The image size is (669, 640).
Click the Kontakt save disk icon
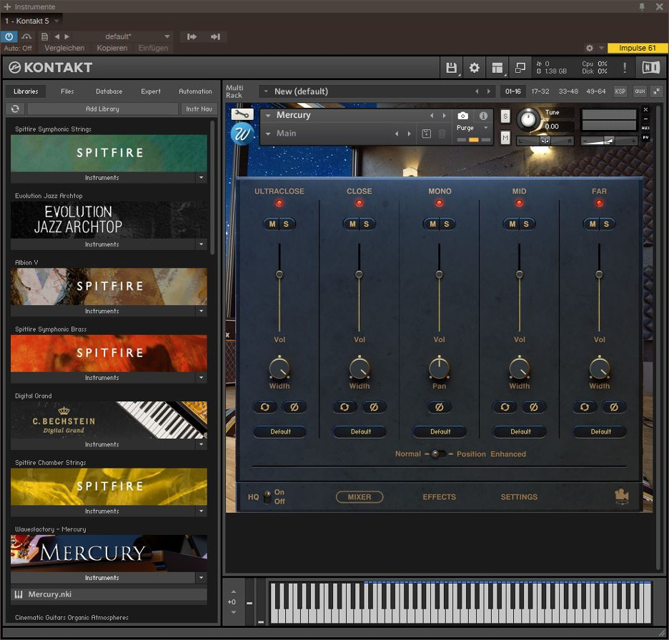coord(451,68)
